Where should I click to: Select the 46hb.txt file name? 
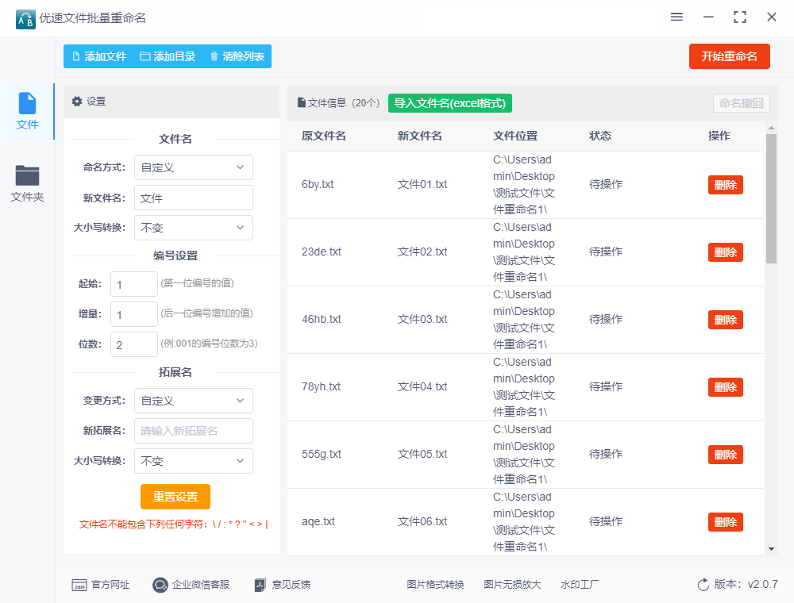click(x=322, y=319)
